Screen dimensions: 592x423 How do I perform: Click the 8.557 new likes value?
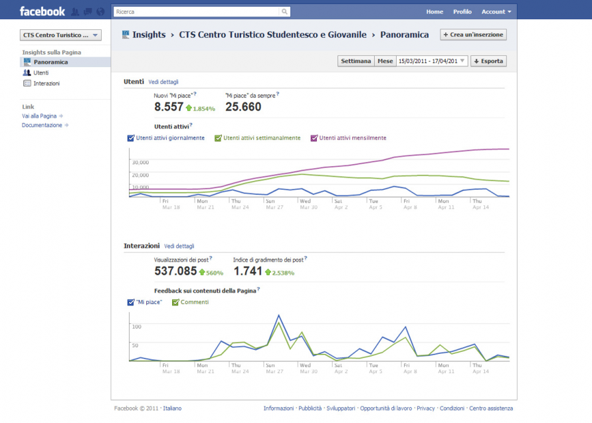(x=169, y=107)
